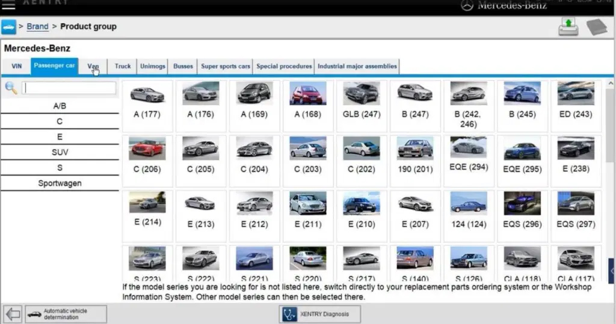
Task: Select the C (205) model
Action: pos(201,160)
